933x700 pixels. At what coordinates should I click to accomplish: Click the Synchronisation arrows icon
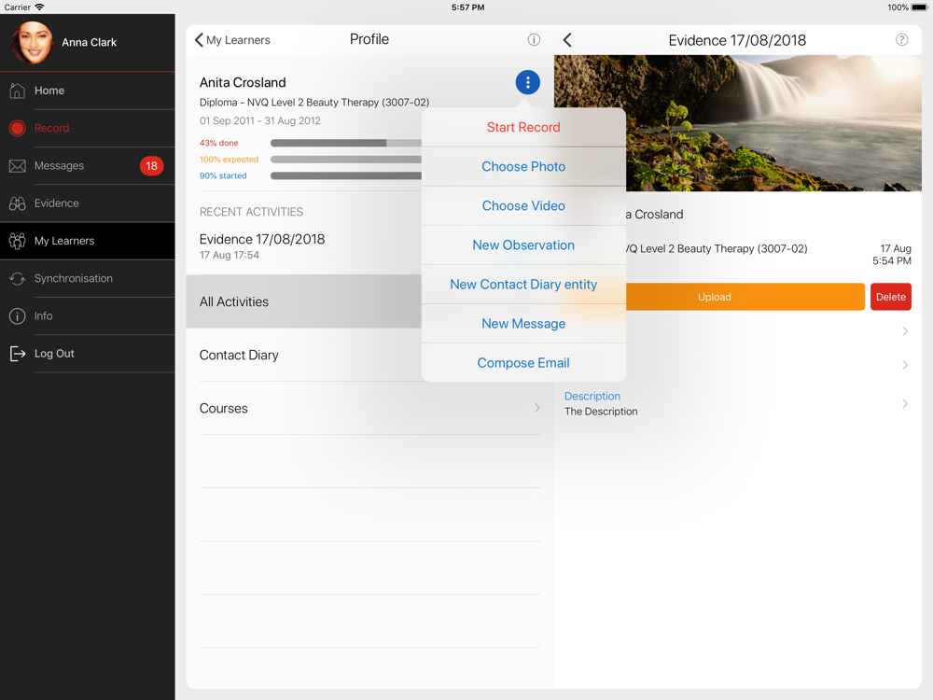pos(17,278)
